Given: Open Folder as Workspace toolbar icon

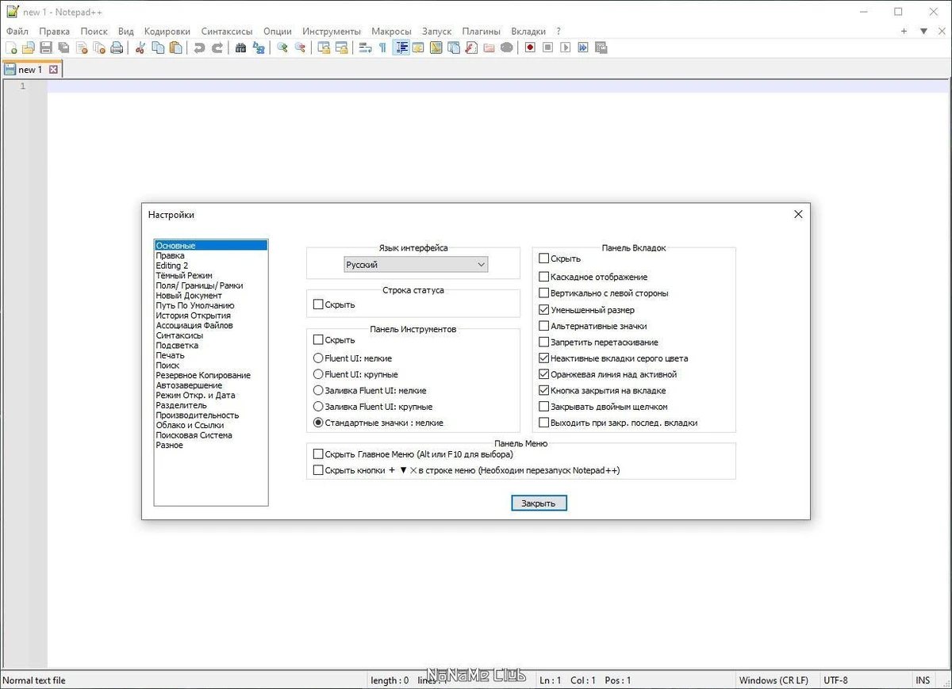Looking at the screenshot, I should (x=489, y=48).
